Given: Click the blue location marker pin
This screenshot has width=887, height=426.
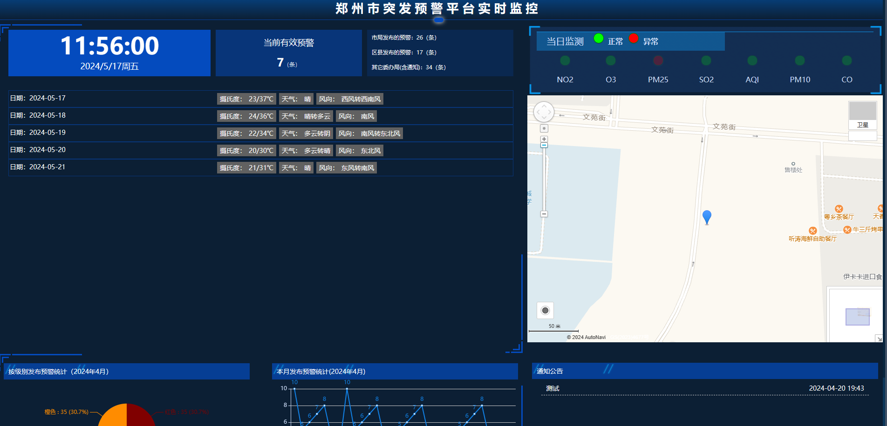Looking at the screenshot, I should tap(707, 217).
